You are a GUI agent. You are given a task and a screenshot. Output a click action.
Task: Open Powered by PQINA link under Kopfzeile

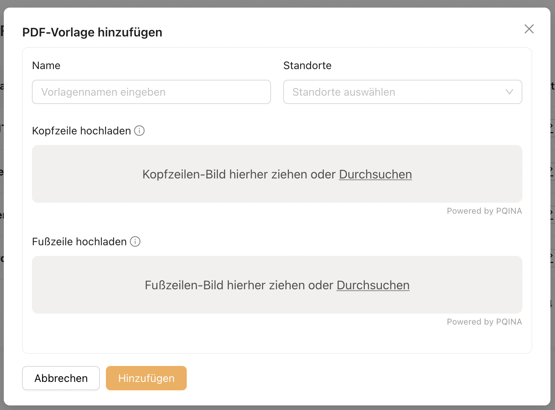[x=484, y=211]
